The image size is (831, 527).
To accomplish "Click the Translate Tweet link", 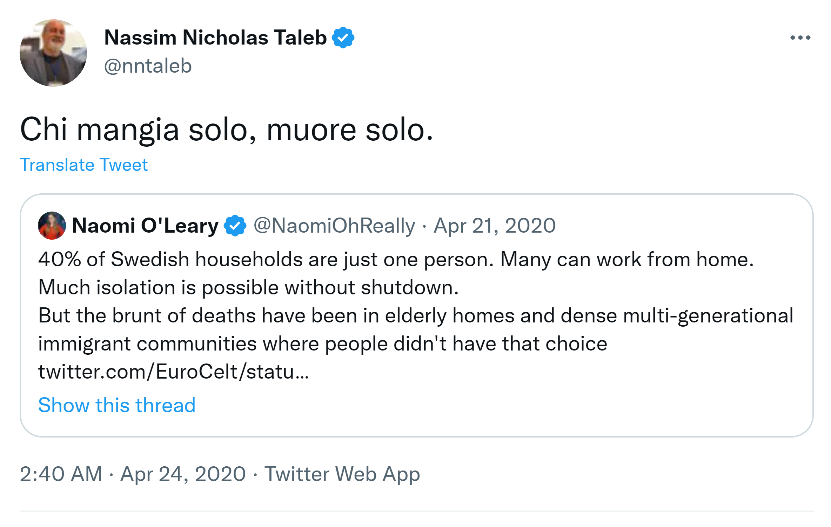I will click(83, 165).
